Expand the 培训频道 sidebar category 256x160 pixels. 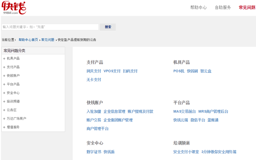[13, 101]
